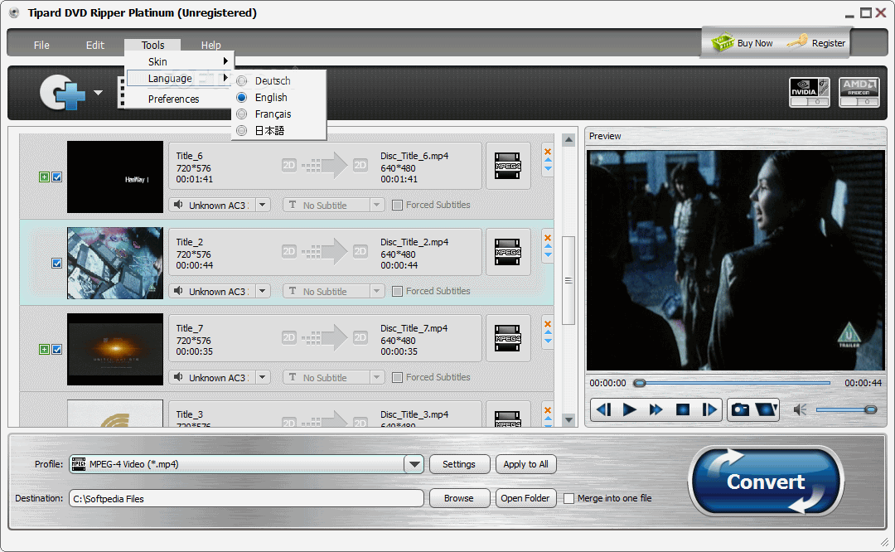895x552 pixels.
Task: Open the Load Disc dropdown arrow
Action: 98,93
